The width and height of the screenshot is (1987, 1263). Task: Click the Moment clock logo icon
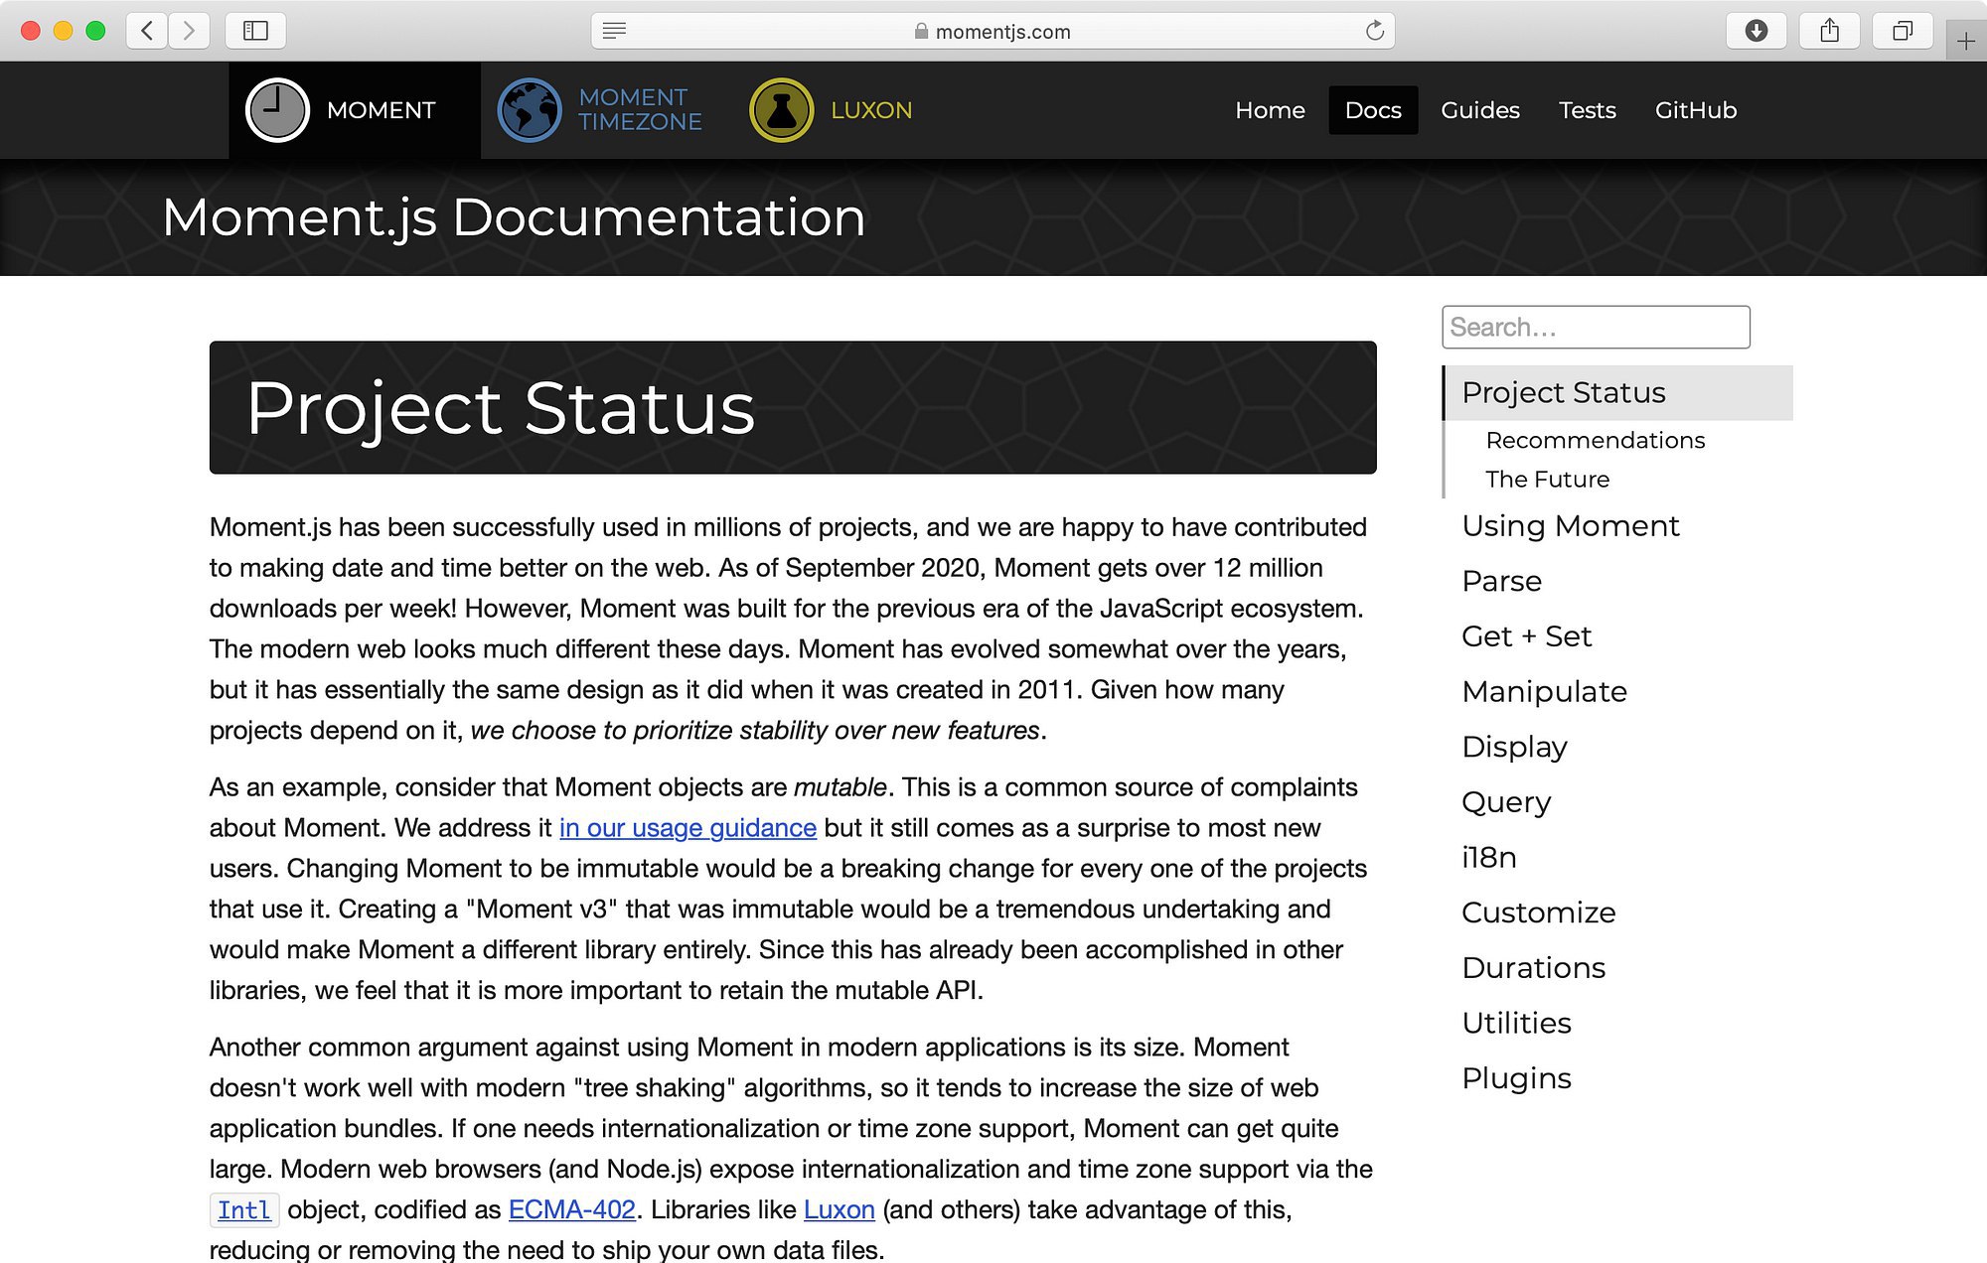coord(277,110)
